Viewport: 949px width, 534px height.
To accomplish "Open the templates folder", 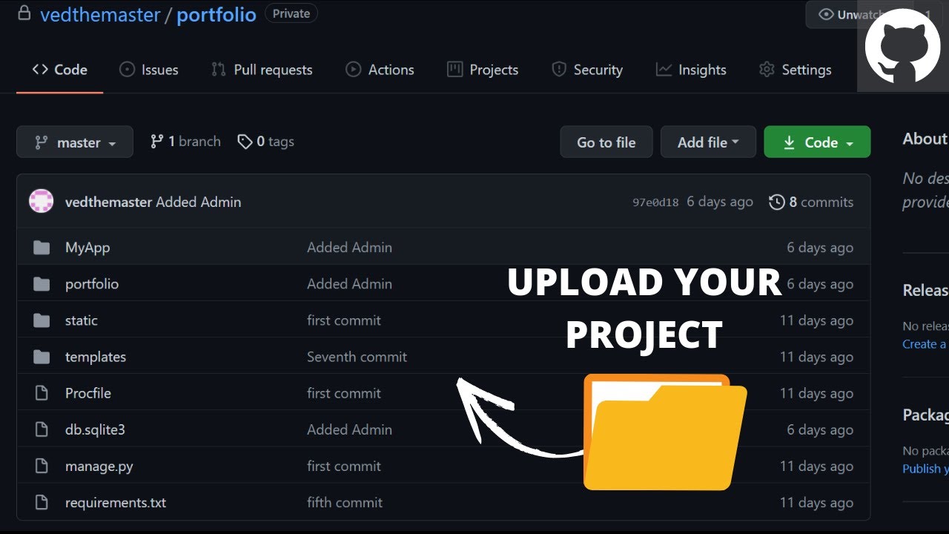I will point(96,357).
